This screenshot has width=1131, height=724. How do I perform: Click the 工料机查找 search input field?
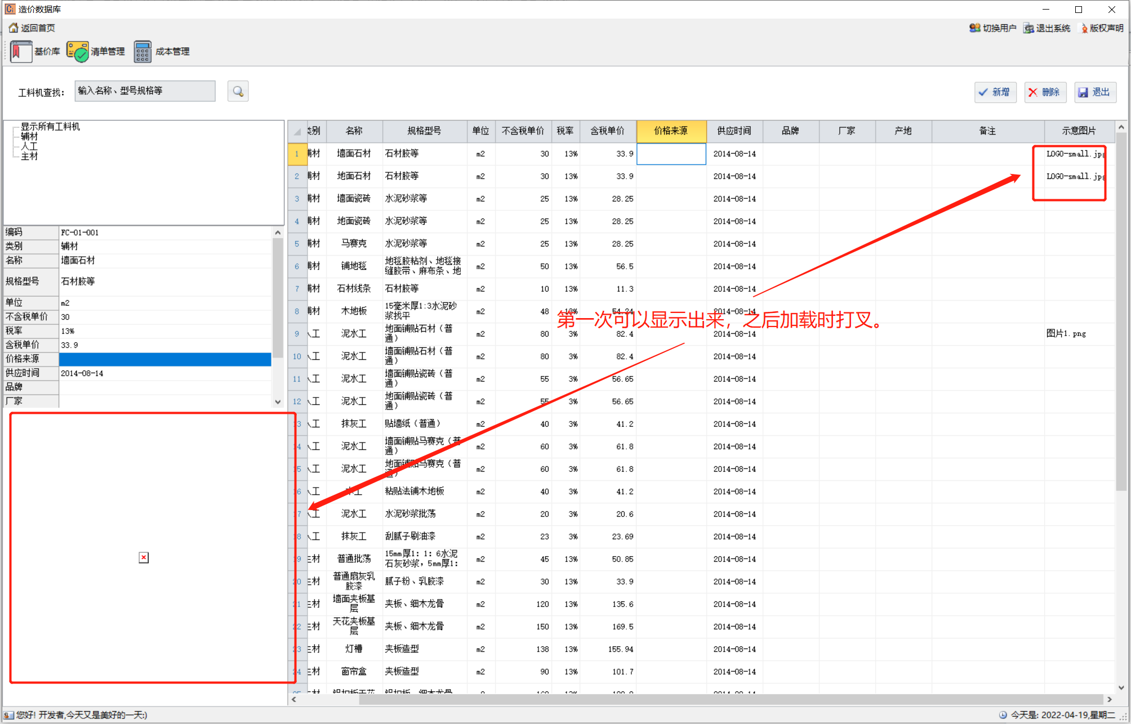145,91
